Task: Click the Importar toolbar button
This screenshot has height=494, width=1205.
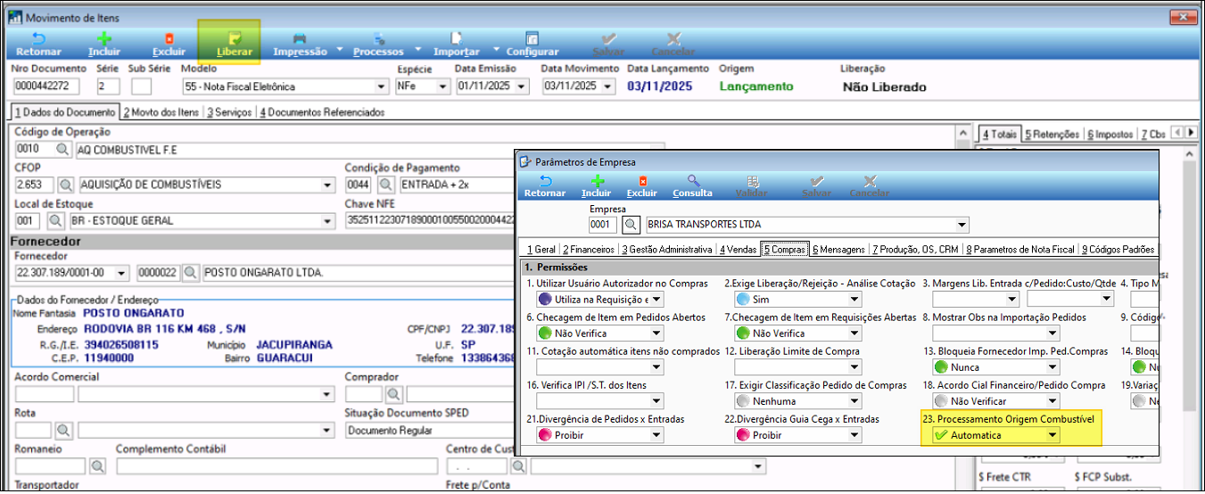Action: pyautogui.click(x=456, y=44)
